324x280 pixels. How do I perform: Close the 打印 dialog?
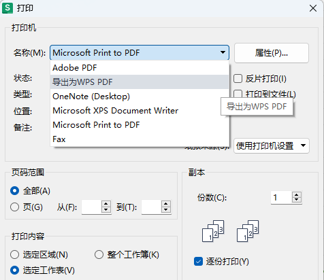pos(313,8)
